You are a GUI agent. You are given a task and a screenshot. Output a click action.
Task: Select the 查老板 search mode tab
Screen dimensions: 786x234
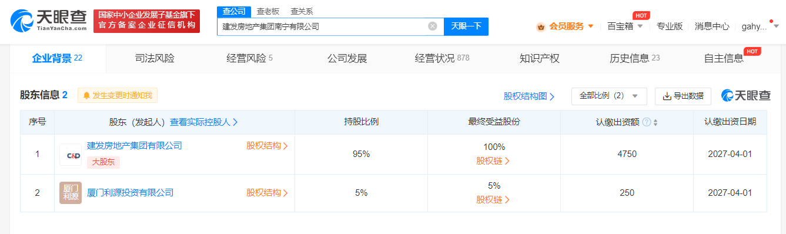[268, 11]
